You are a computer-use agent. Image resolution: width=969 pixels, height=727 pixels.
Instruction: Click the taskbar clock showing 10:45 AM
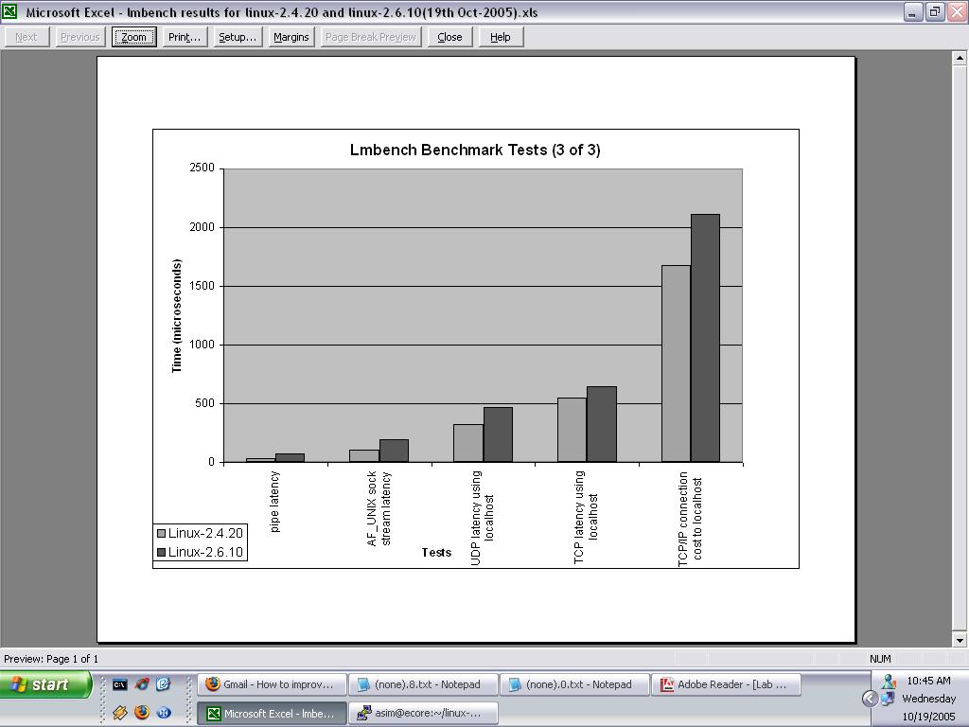[x=928, y=681]
